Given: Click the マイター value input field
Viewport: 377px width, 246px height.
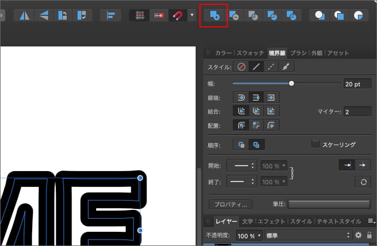Looking at the screenshot, I should tap(357, 112).
